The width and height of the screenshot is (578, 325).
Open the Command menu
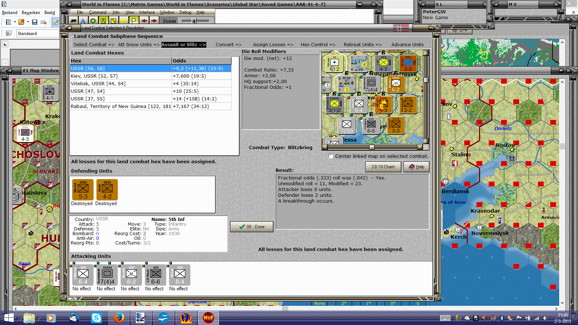click(x=98, y=12)
